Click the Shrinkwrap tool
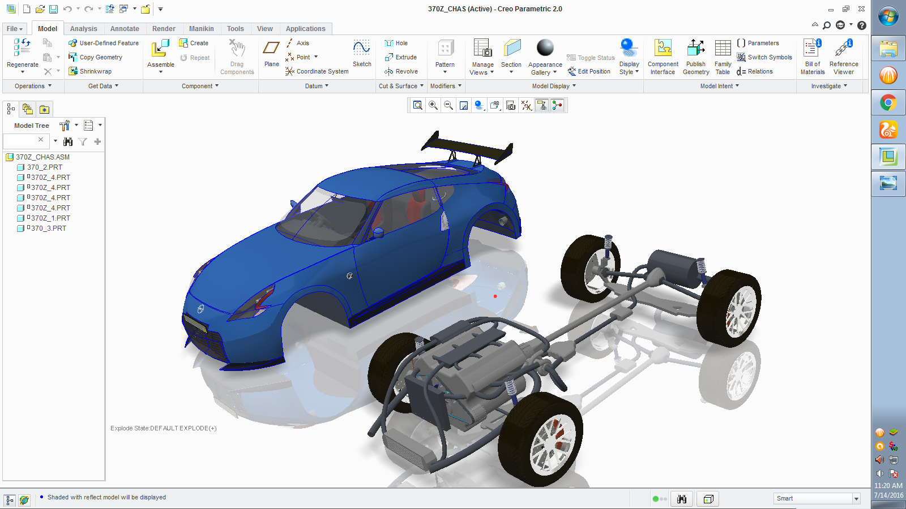 point(90,71)
